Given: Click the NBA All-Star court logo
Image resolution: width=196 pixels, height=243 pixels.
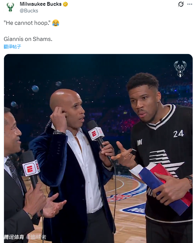Looking at the screenshot, I should point(133,209).
